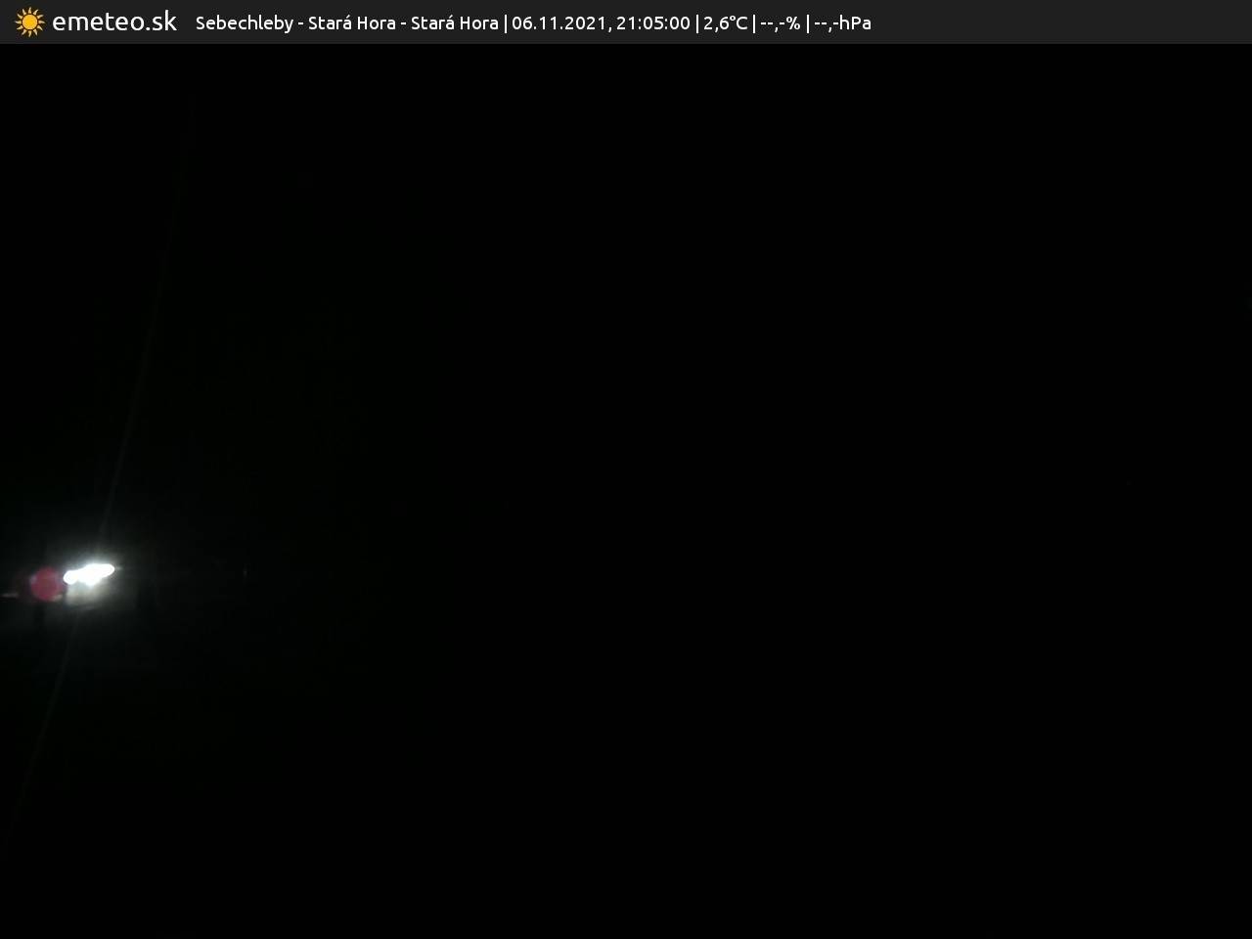The width and height of the screenshot is (1252, 939).
Task: Click the empty humidity percent reading
Action: click(780, 22)
